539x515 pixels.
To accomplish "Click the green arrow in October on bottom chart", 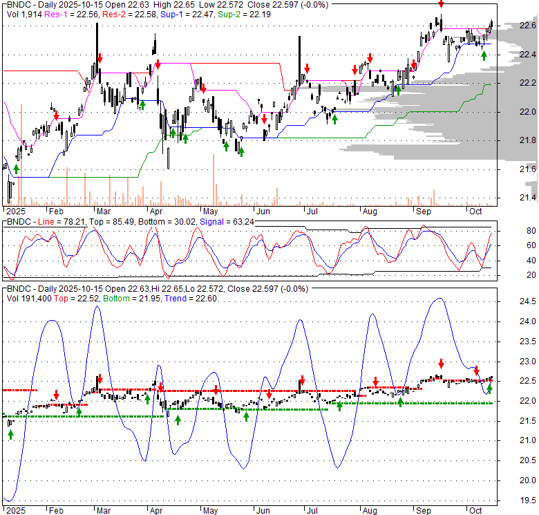I will pos(489,388).
